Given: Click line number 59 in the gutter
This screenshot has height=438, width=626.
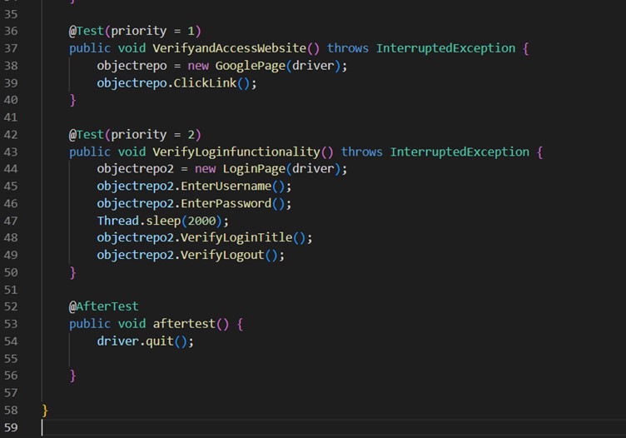Looking at the screenshot, I should tap(11, 428).
